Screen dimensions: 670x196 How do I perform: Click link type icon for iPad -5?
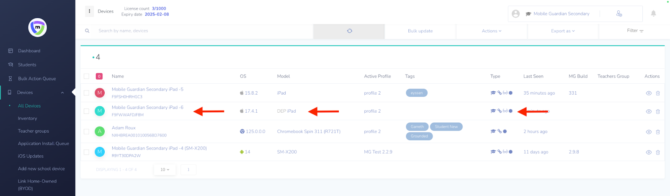click(500, 93)
